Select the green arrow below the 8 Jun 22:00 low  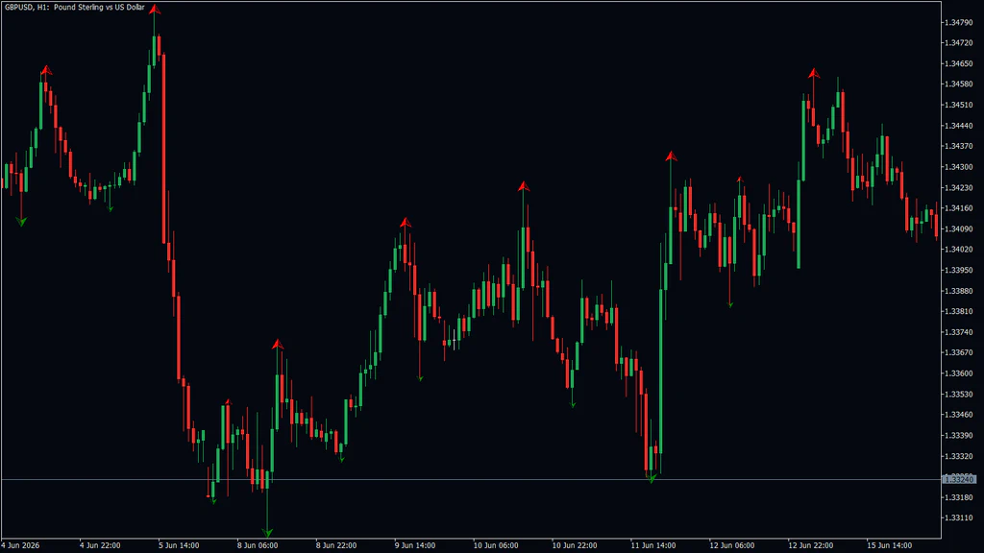342,460
